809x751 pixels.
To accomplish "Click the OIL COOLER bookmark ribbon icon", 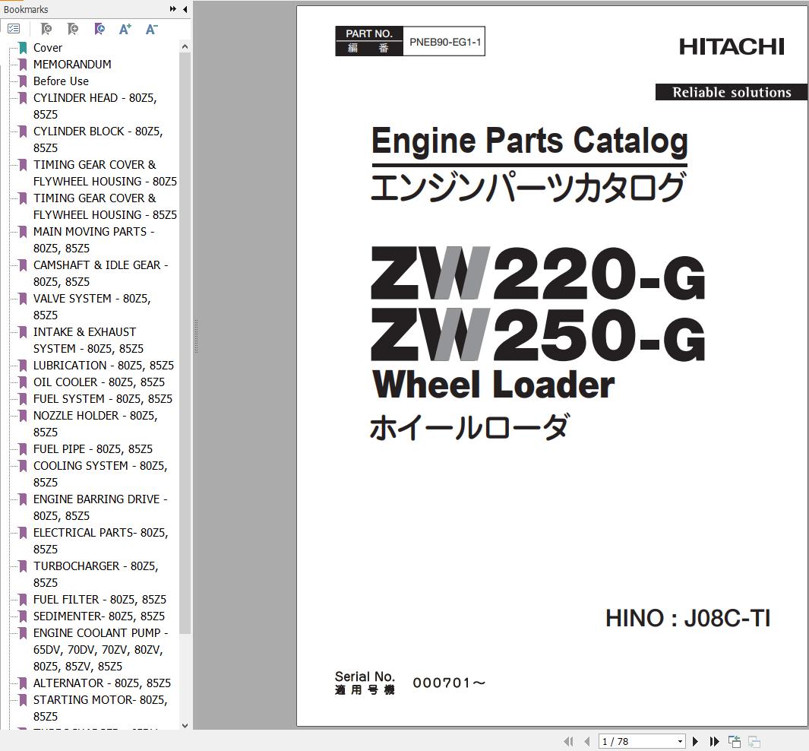I will [x=23, y=382].
